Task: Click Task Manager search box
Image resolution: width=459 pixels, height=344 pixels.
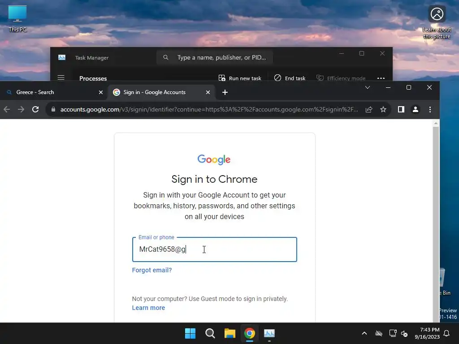Action: (x=215, y=57)
